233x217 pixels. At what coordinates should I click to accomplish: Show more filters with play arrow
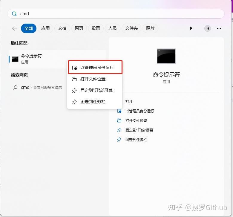[x=191, y=28]
